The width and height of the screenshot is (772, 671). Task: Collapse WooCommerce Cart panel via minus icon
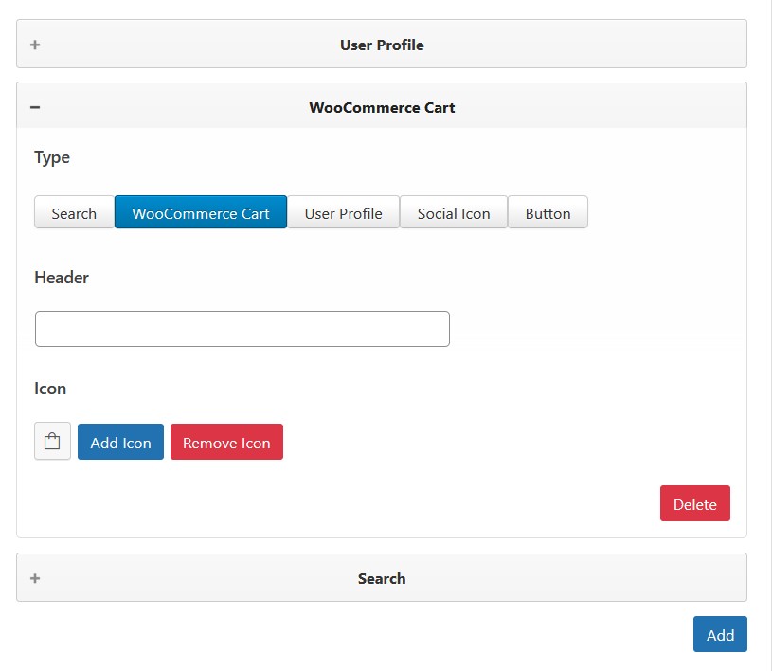35,107
